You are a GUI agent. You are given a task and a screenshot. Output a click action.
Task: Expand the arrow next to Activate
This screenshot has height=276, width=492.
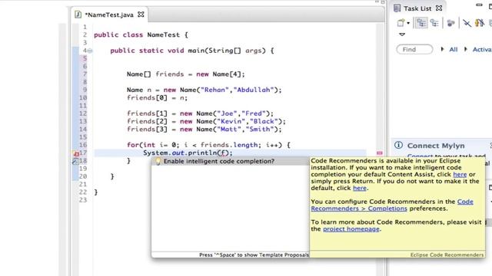coord(466,49)
